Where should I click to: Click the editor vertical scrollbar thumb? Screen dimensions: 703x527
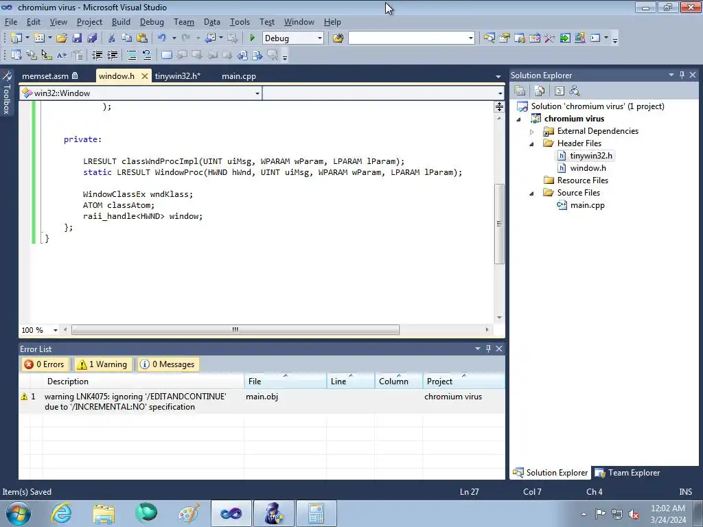[x=499, y=224]
